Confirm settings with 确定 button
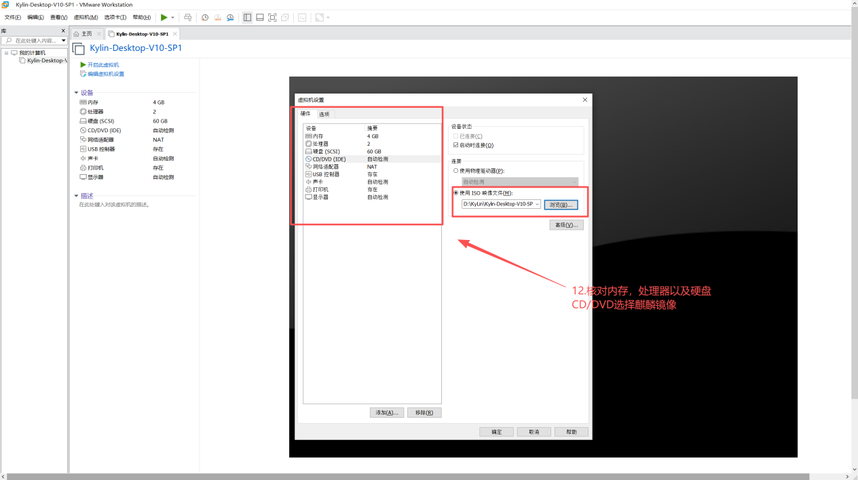 tap(497, 432)
